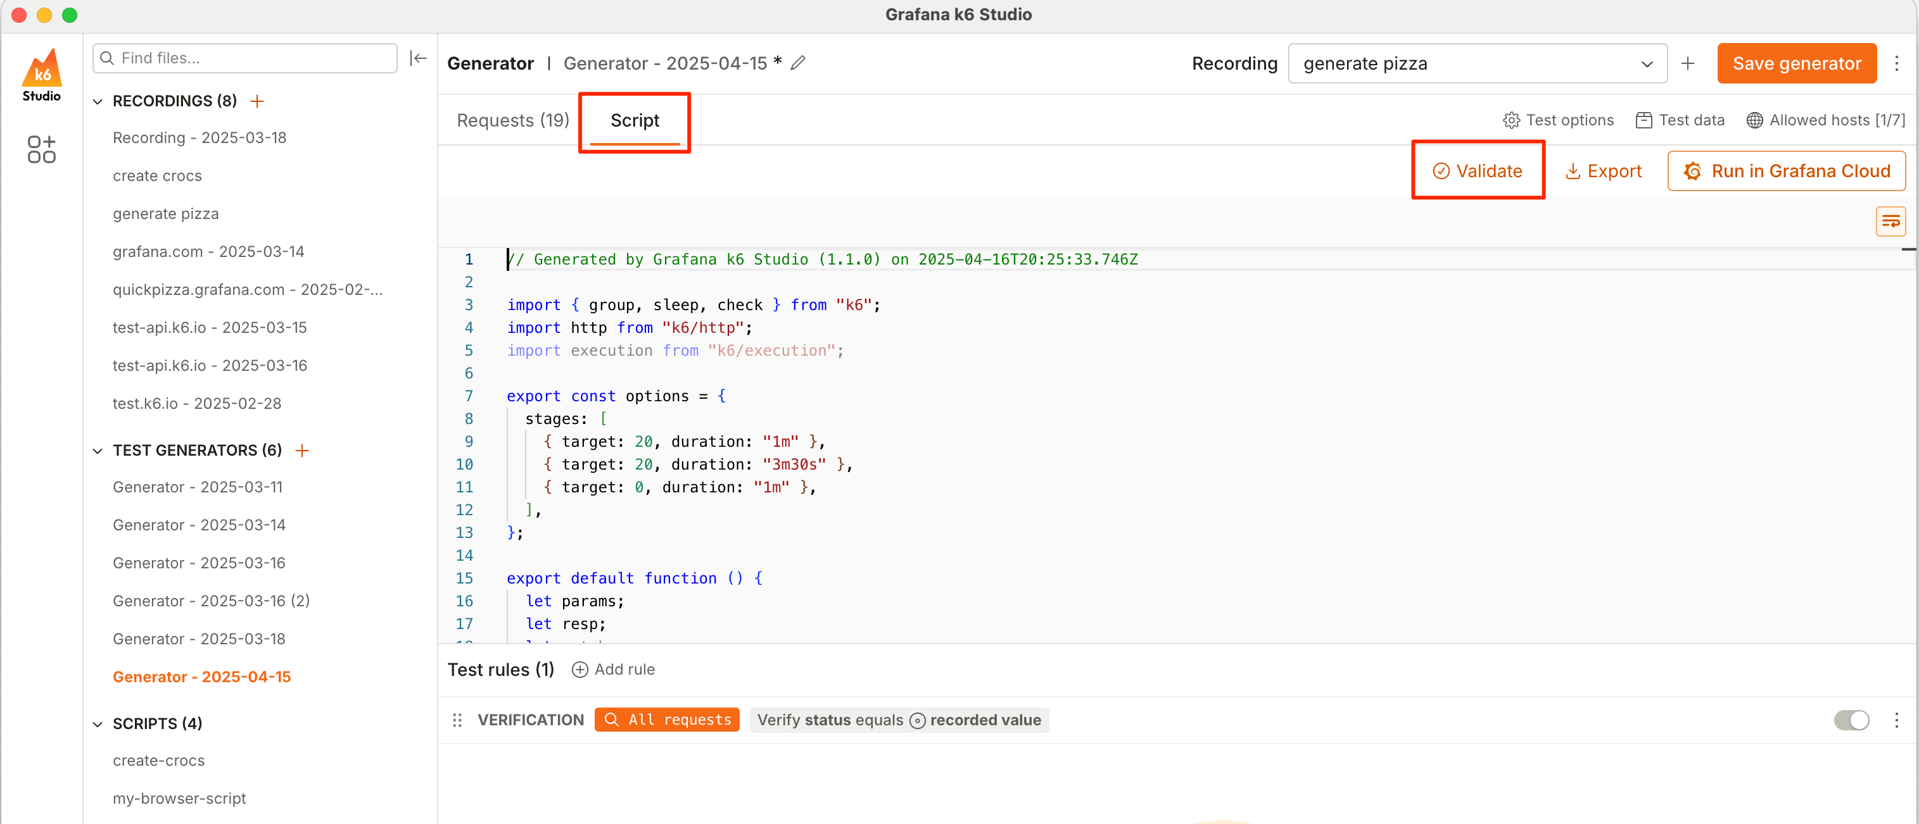This screenshot has width=1919, height=824.
Task: Click the Save generator button
Action: point(1796,63)
